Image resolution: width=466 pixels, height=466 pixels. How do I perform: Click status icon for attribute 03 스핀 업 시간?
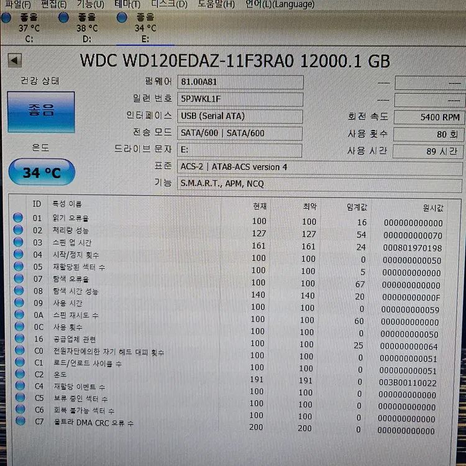[18, 242]
